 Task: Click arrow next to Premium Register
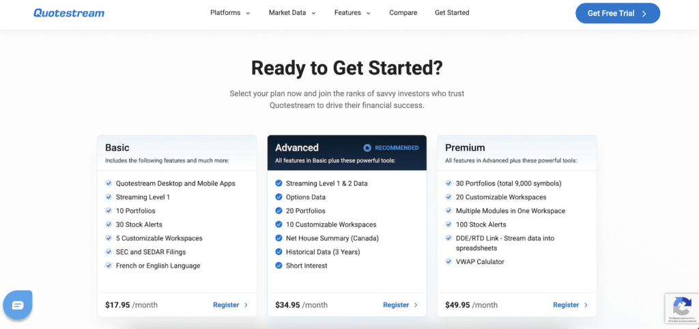tap(586, 305)
